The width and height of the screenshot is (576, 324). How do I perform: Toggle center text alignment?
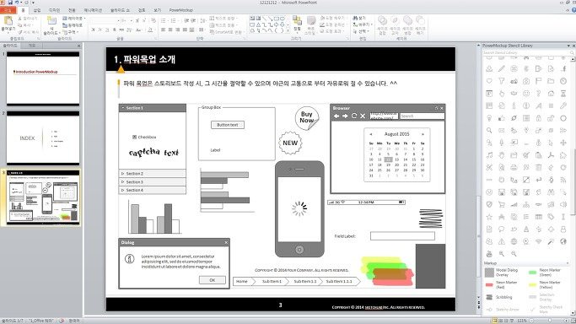[170, 30]
